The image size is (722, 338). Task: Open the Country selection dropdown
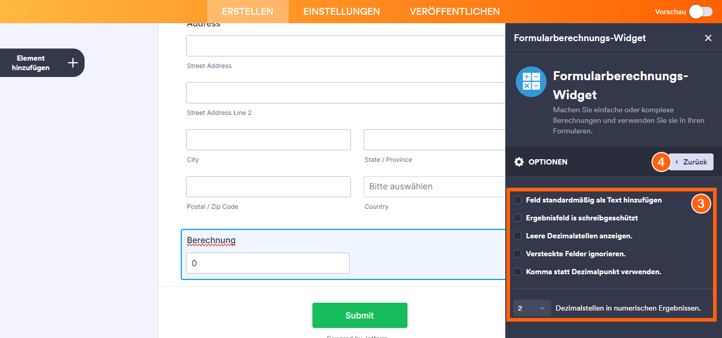point(433,186)
